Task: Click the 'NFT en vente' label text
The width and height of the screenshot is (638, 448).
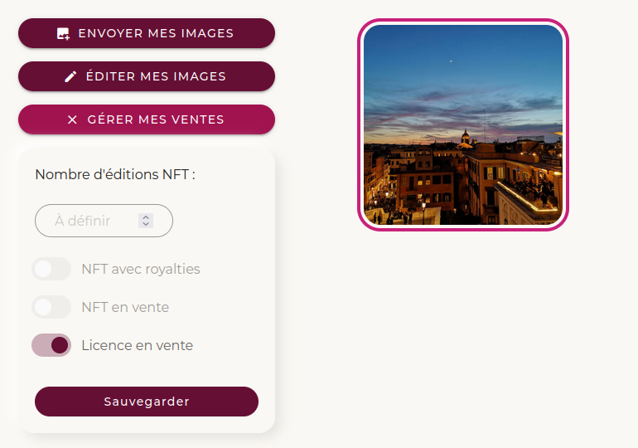Action: [125, 307]
